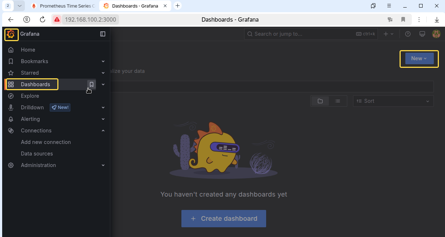Collapse the Connections section chevron

[x=103, y=131]
